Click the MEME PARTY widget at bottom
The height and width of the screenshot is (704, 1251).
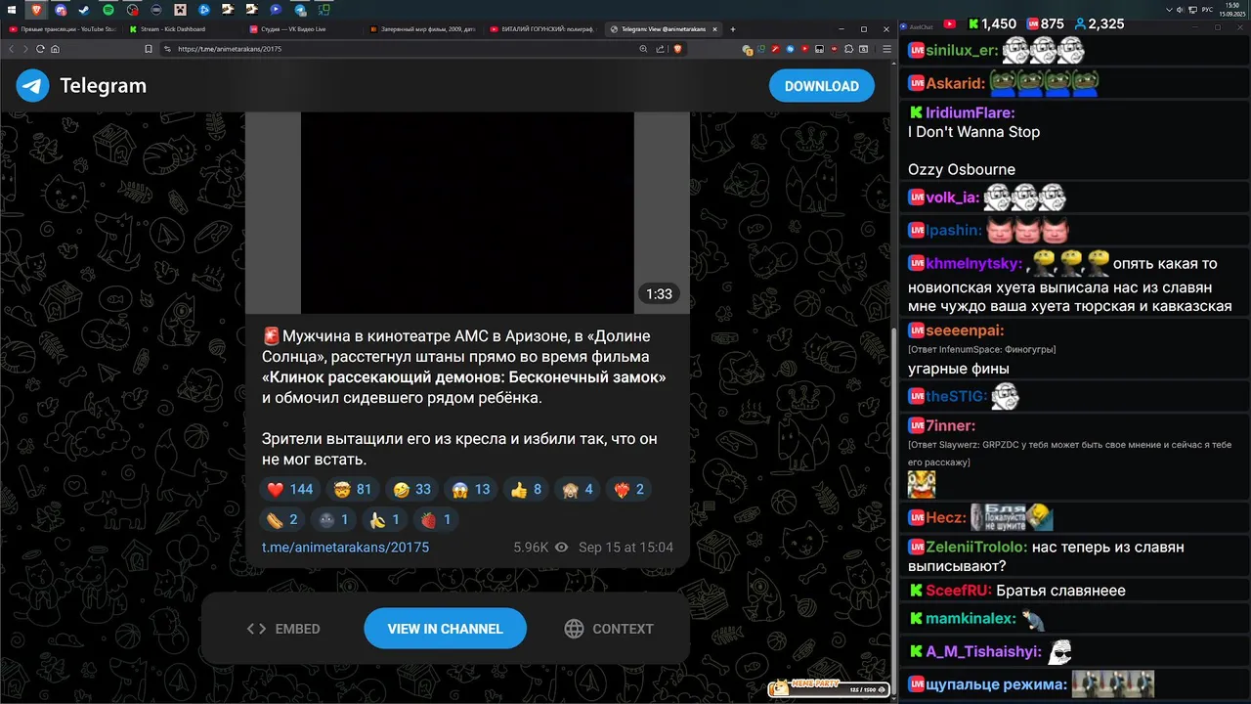click(x=829, y=689)
